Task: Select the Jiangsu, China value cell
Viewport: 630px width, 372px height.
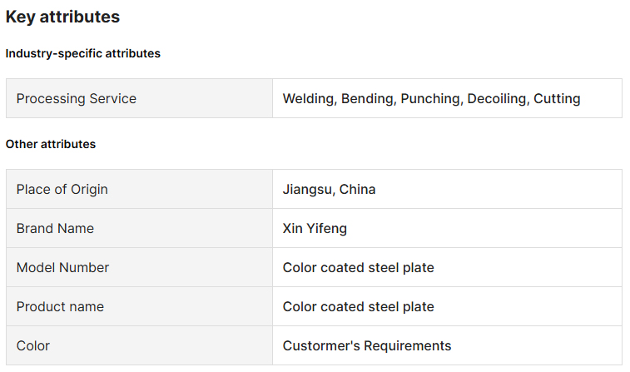Action: click(x=329, y=189)
